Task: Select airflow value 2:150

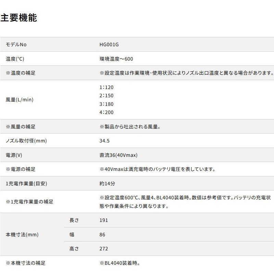Action: coord(107,96)
